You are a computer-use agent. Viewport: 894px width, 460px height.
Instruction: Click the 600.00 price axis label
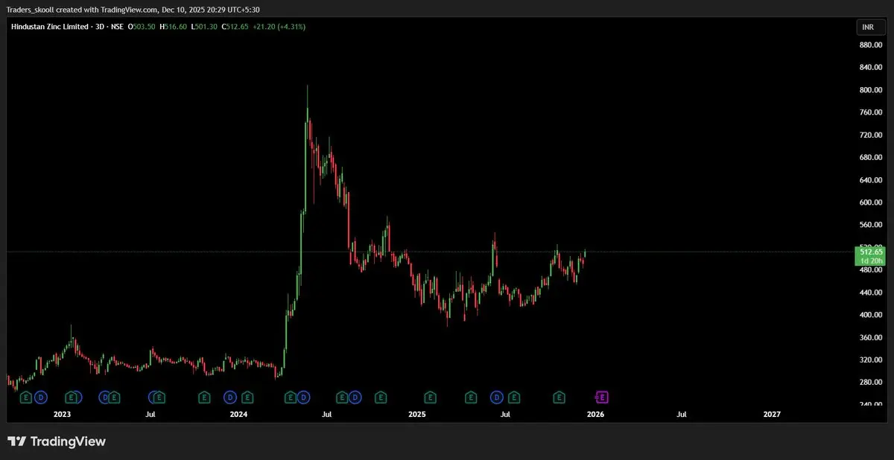871,202
